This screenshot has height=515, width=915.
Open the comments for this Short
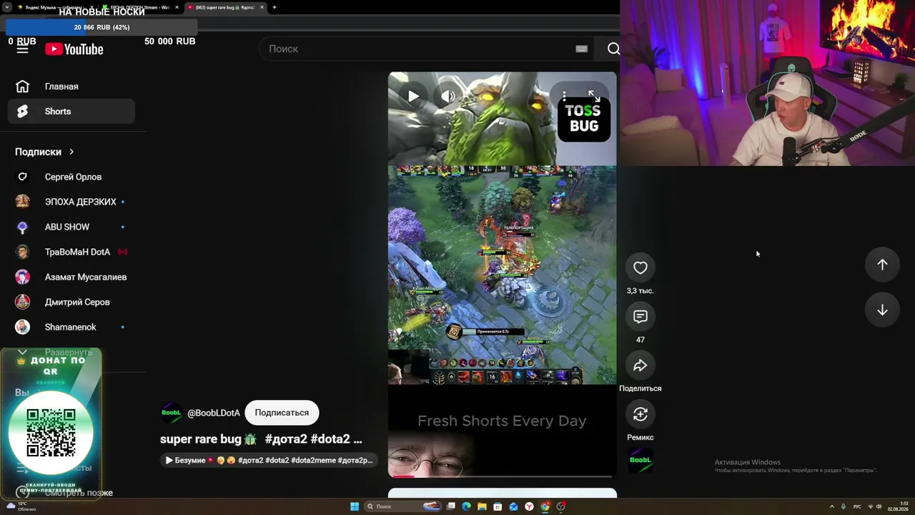pyautogui.click(x=640, y=316)
